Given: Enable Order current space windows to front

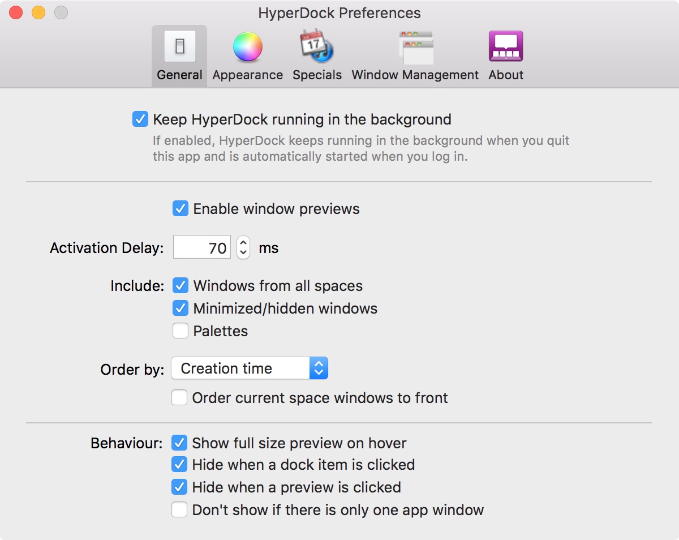Looking at the screenshot, I should [x=179, y=398].
